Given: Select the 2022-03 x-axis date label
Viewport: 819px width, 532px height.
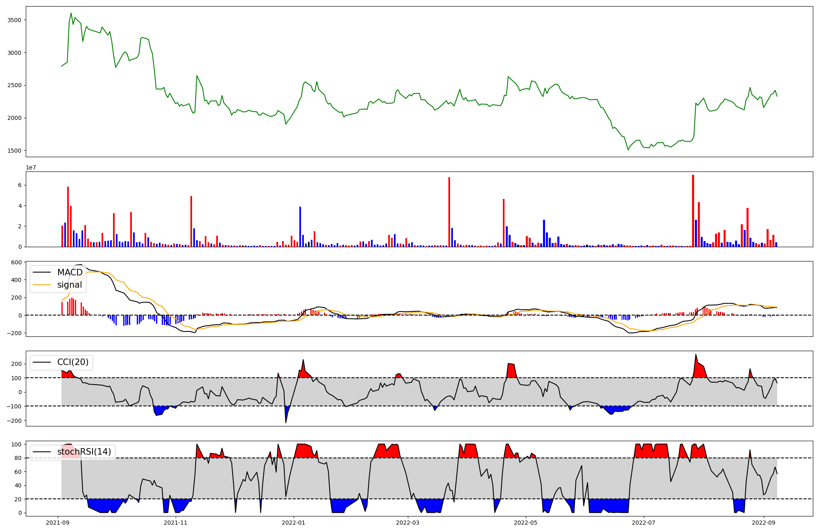Looking at the screenshot, I should [408, 522].
